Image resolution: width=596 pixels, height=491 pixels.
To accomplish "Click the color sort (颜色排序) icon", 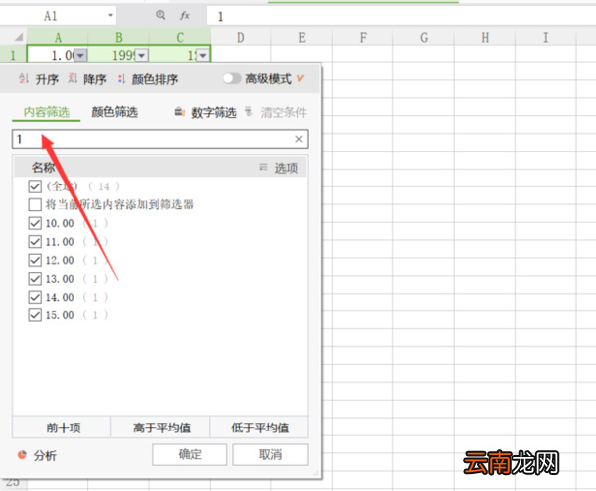I will pyautogui.click(x=121, y=79).
